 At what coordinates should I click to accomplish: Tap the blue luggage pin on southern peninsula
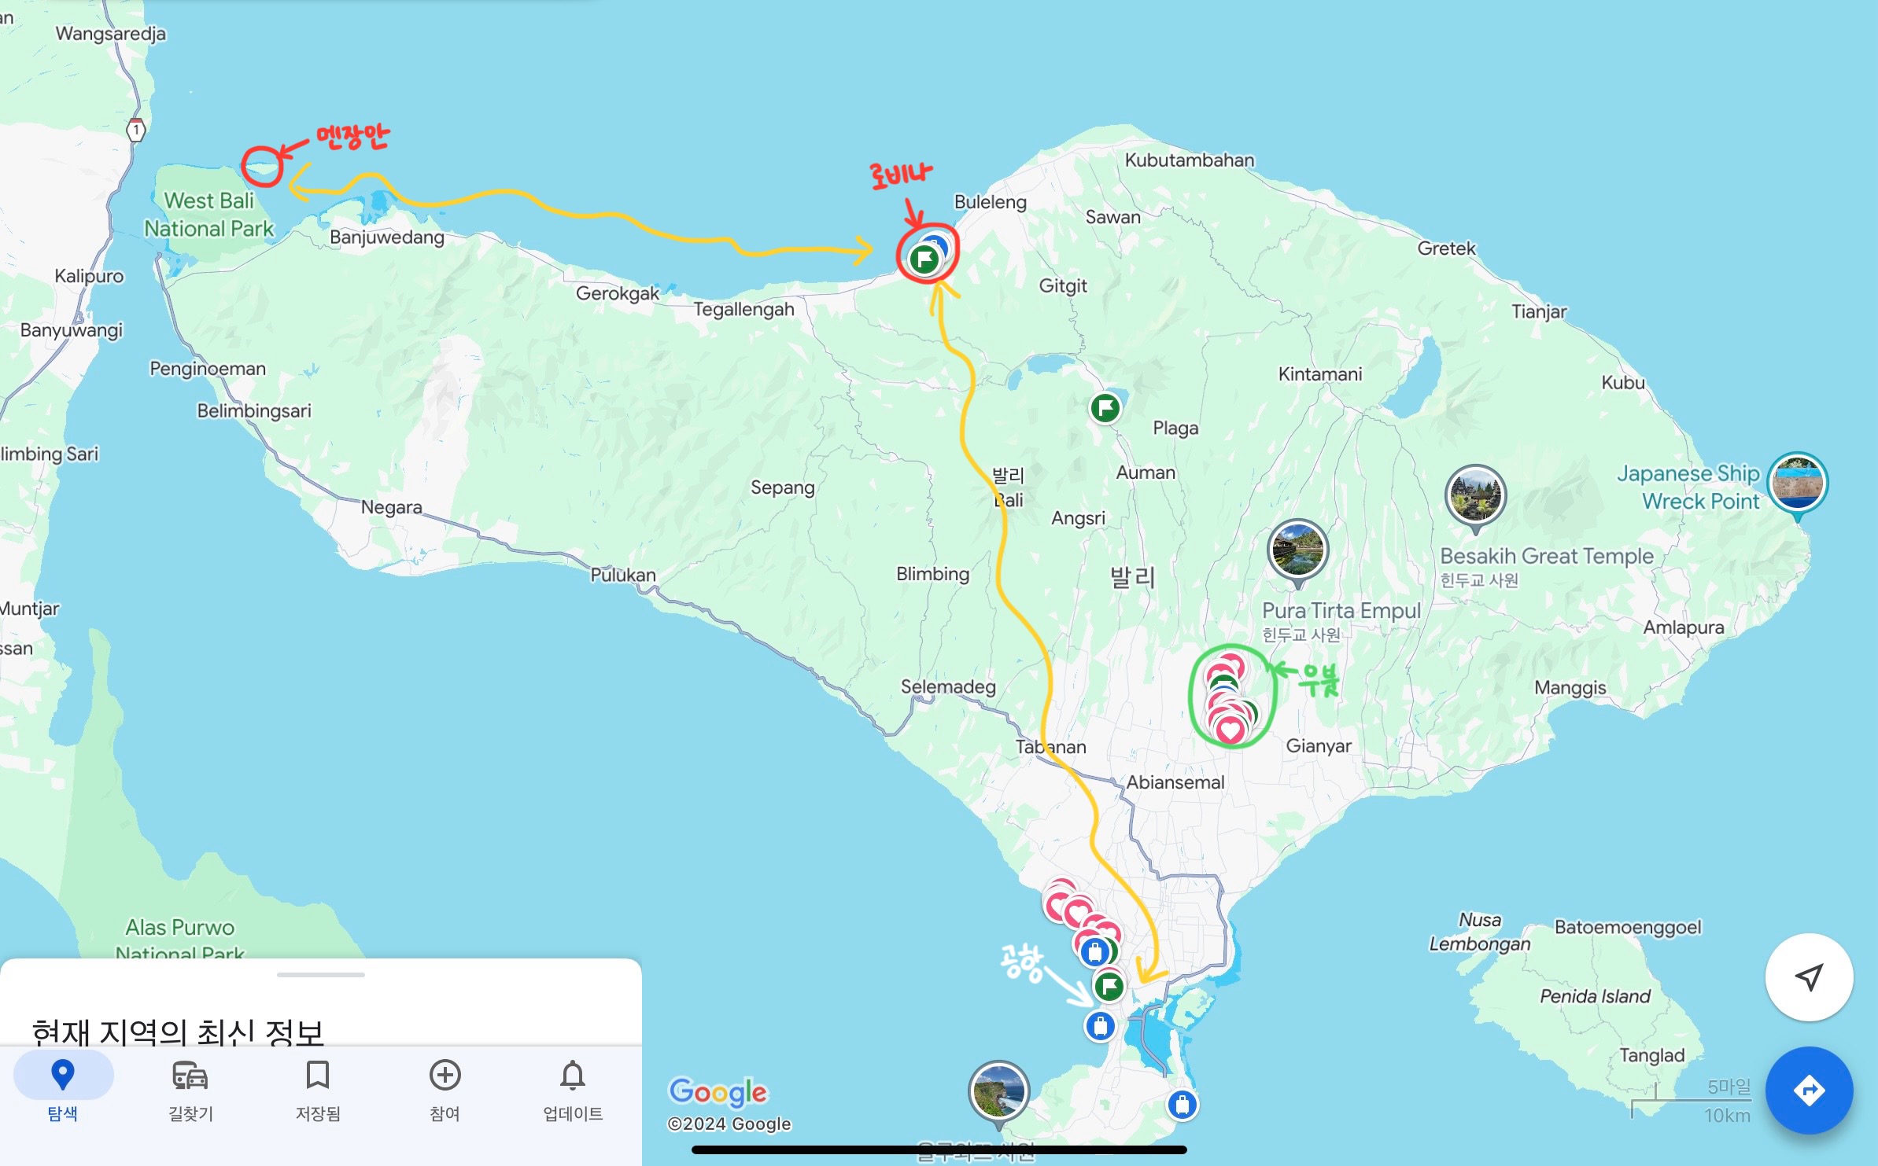pyautogui.click(x=1182, y=1105)
